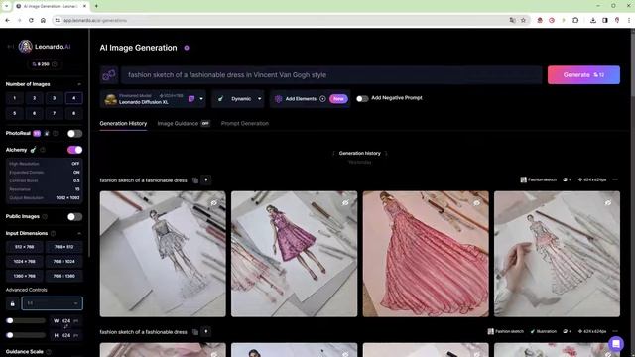Click the width W slider
The image size is (635, 357).
26,321
